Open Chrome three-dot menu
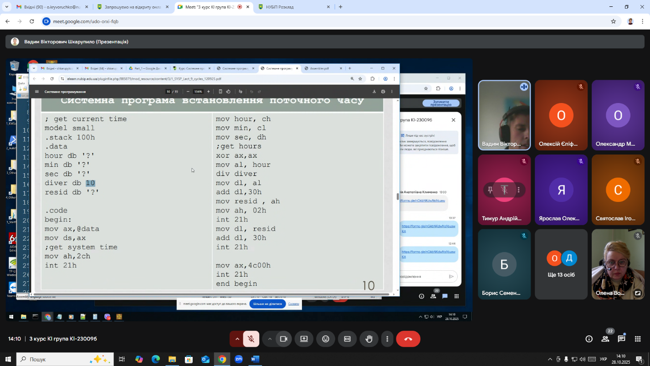This screenshot has height=366, width=650. tap(643, 21)
